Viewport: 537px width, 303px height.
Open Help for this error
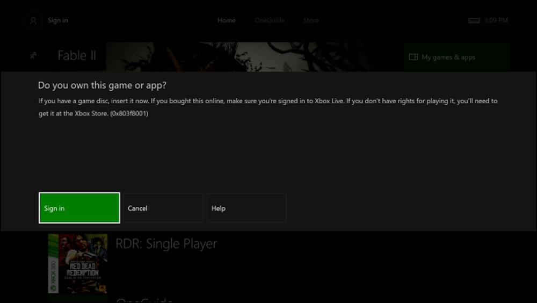click(246, 208)
